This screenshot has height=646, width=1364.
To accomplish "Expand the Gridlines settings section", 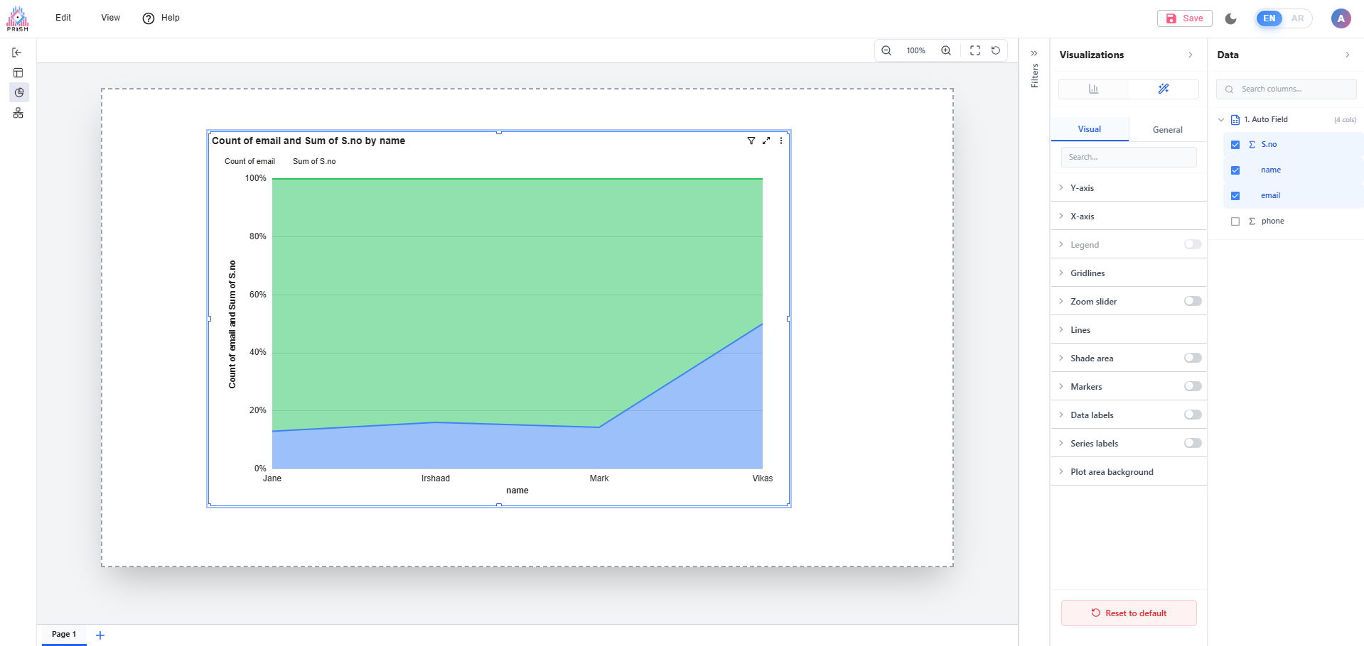I will point(1088,273).
